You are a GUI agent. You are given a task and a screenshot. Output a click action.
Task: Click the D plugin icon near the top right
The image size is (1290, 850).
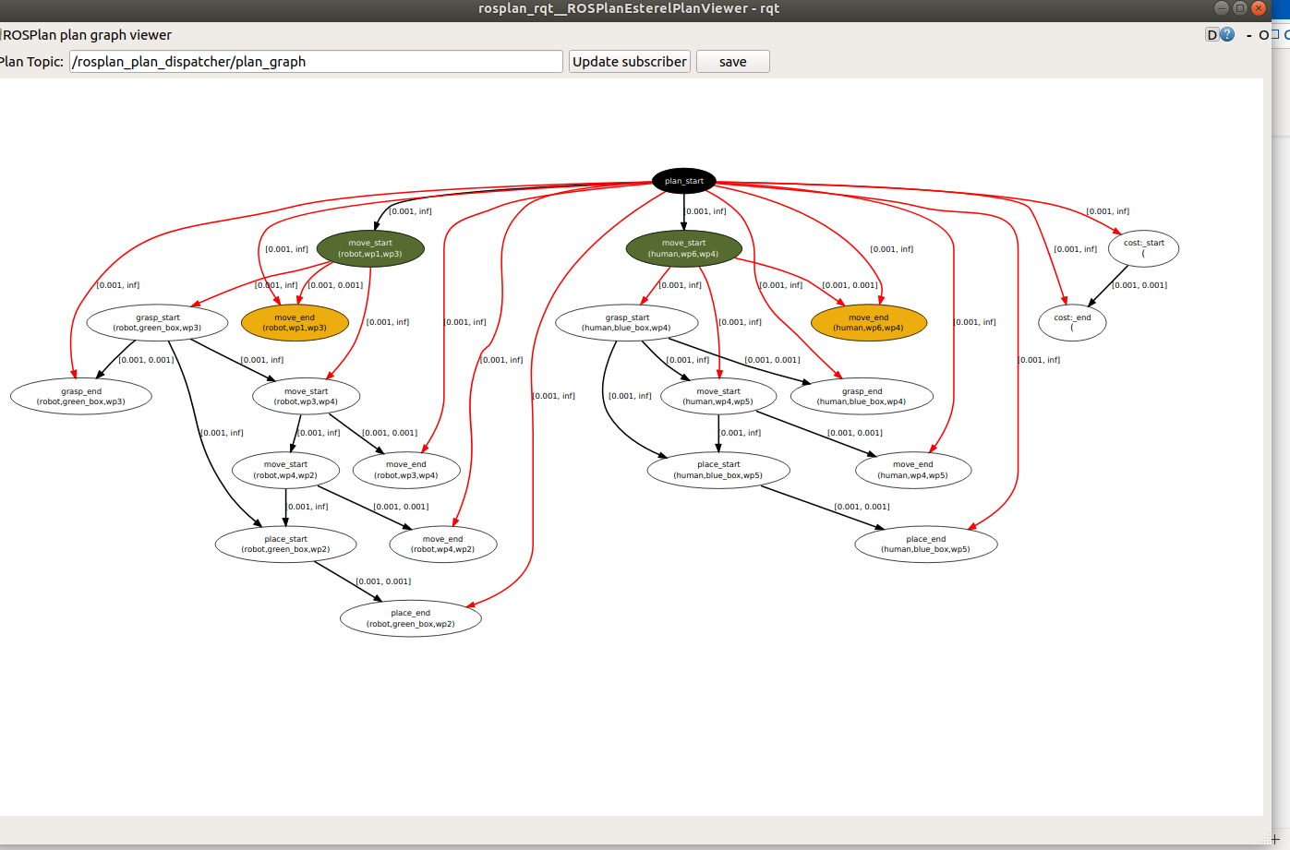click(x=1211, y=34)
